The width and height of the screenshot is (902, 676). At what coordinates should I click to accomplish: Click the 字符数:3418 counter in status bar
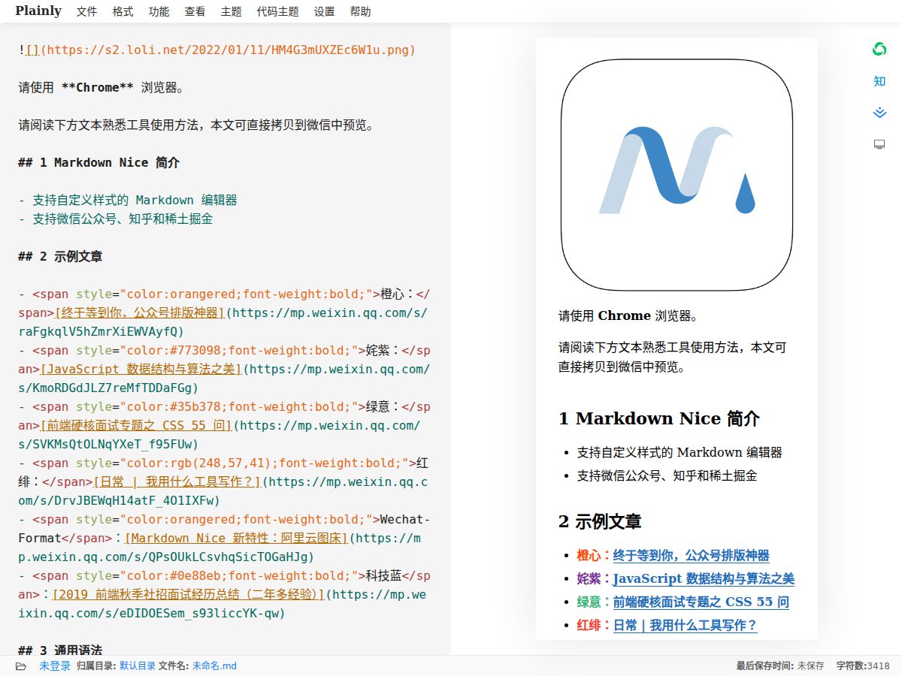point(863,666)
